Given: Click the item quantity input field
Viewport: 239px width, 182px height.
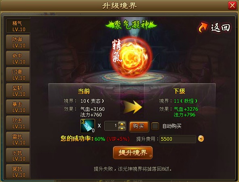Looking at the screenshot, I should click(x=112, y=126).
